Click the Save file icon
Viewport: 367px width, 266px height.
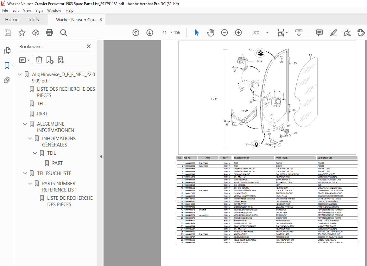point(8,33)
